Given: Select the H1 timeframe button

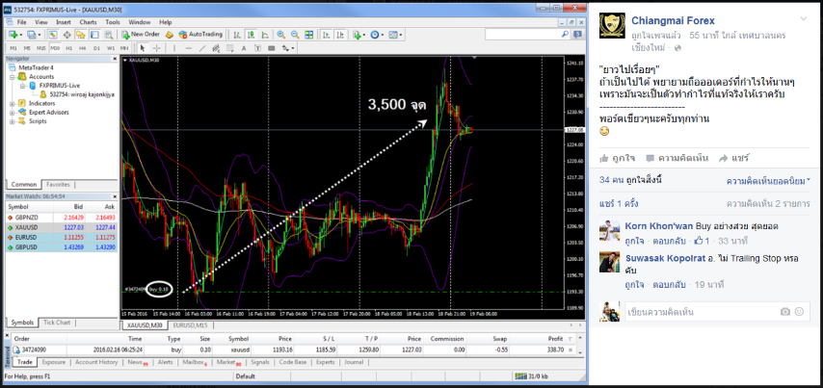Looking at the screenshot, I should click(68, 48).
